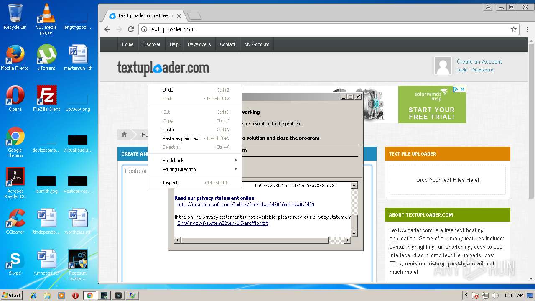Expand the Writing Direction submenu

pos(194,169)
